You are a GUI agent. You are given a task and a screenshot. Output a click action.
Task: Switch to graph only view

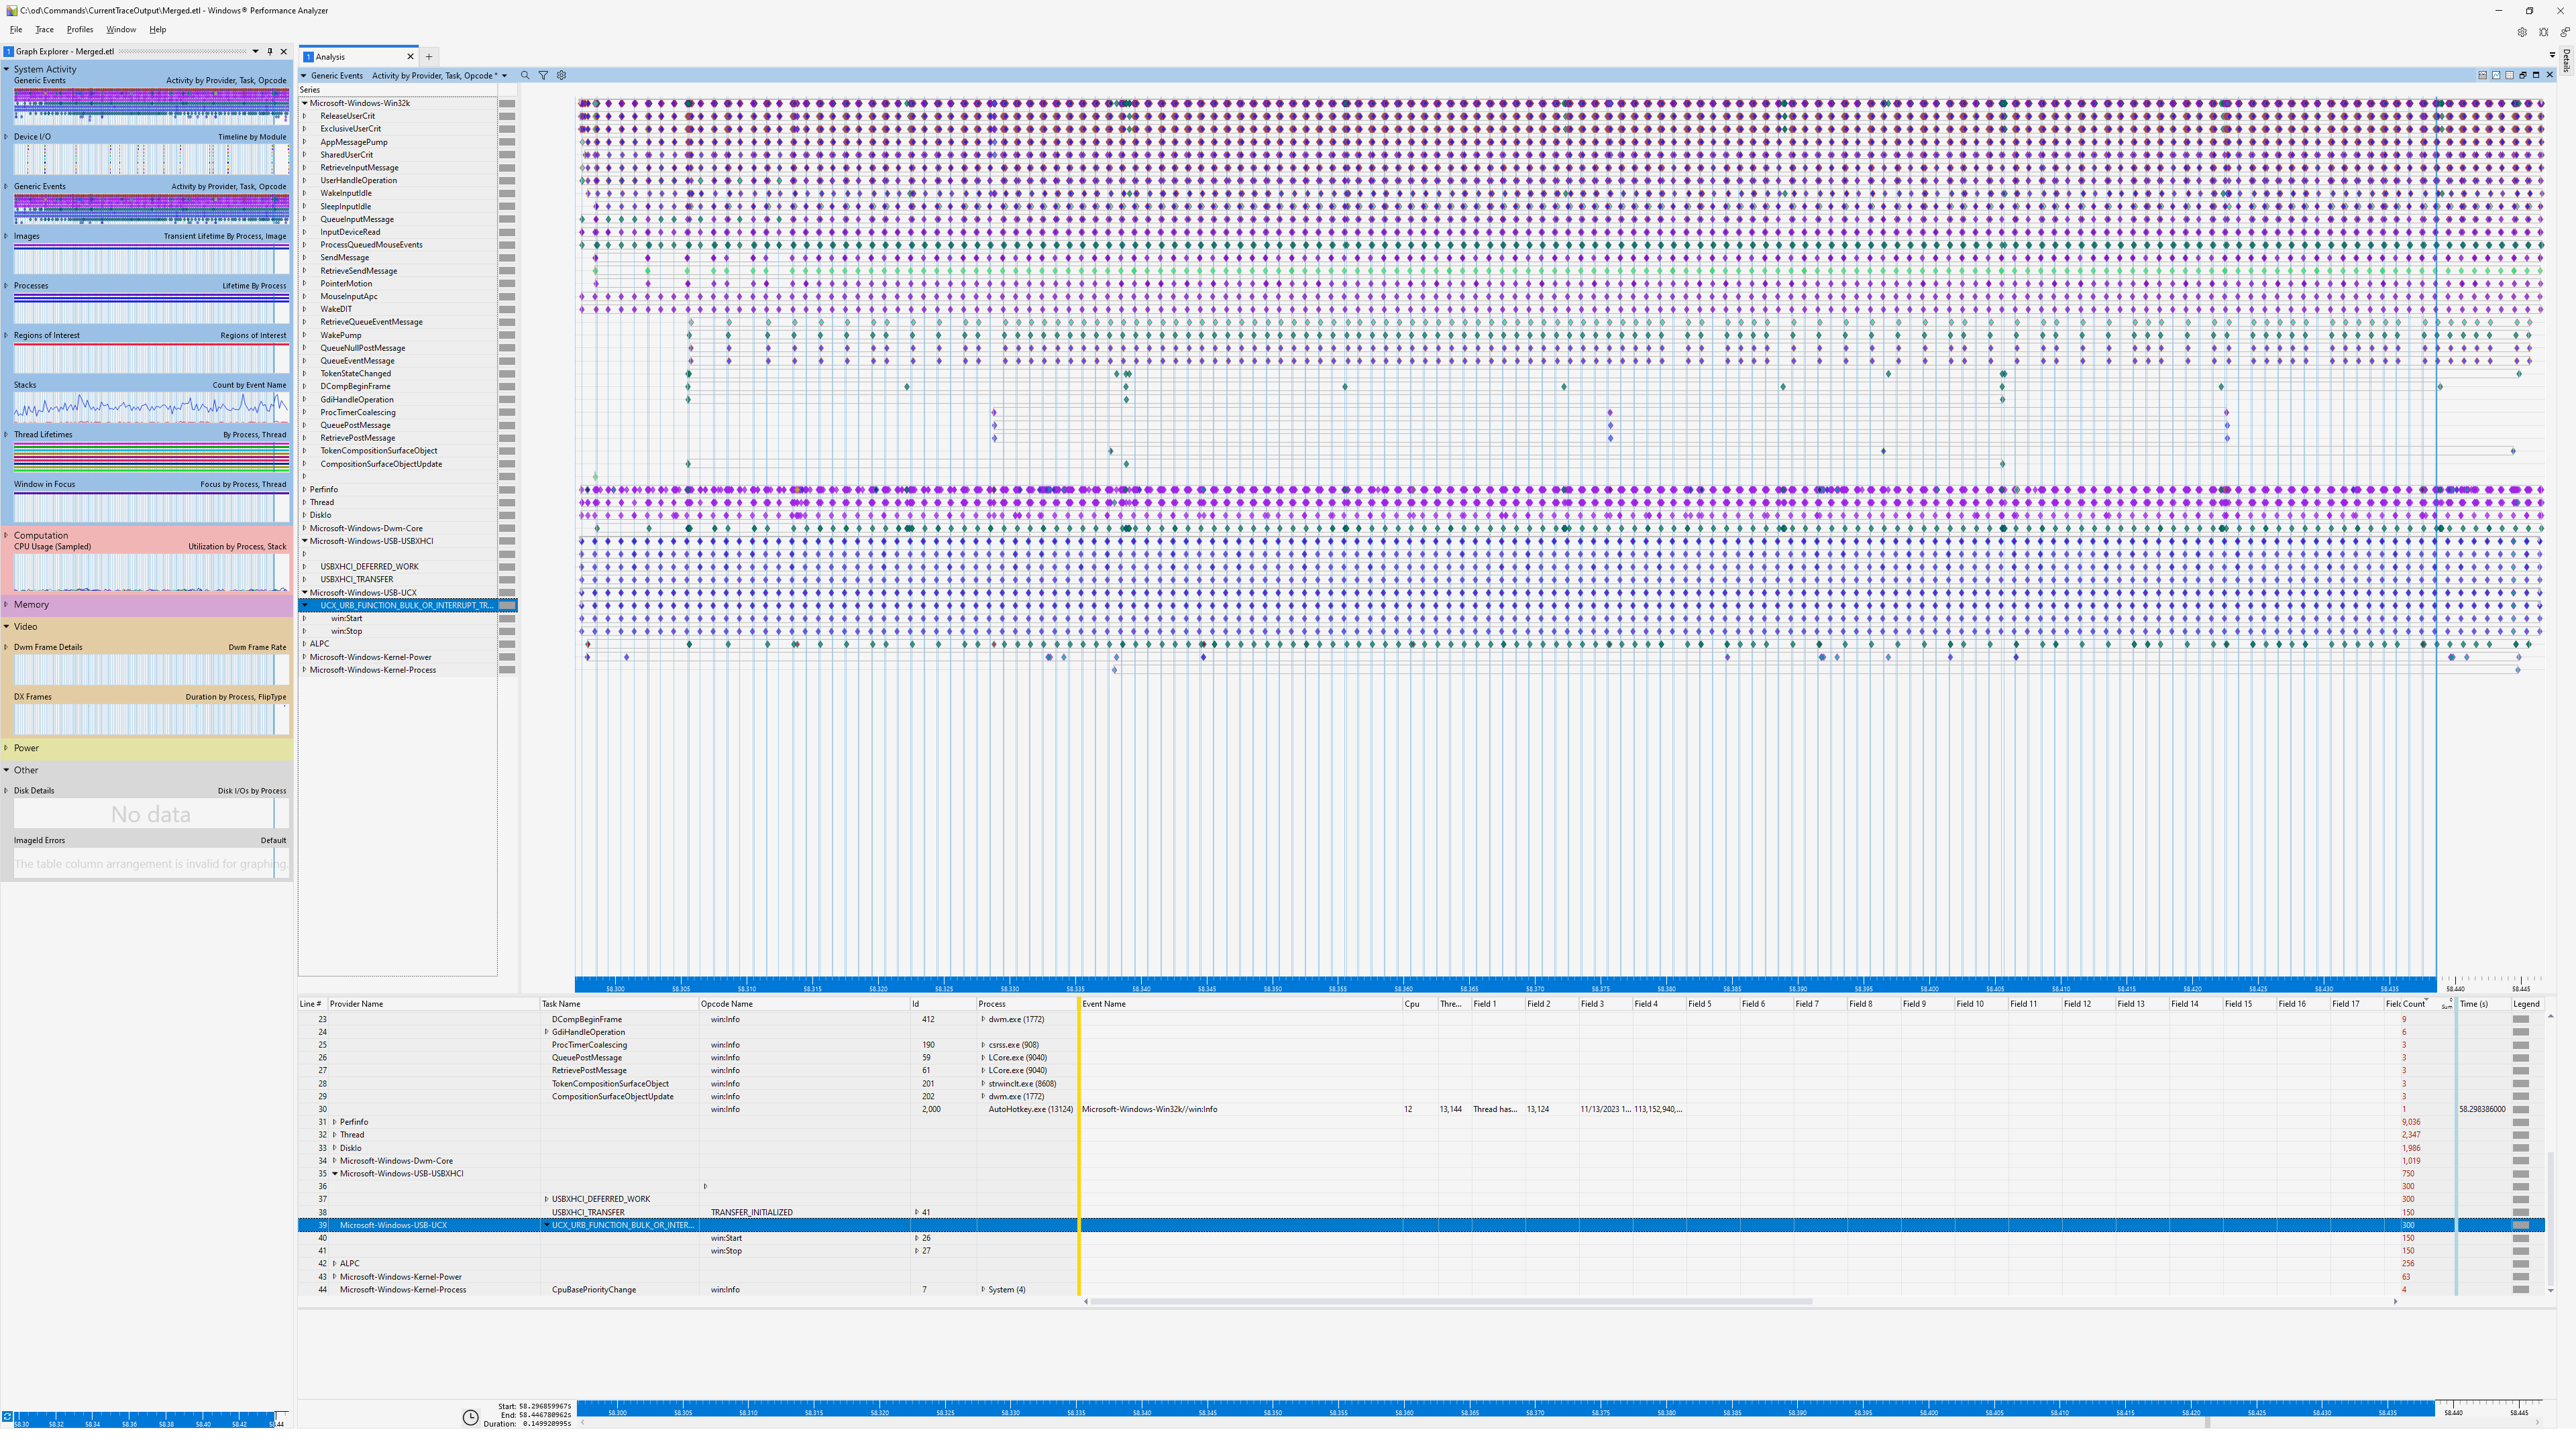point(2496,75)
